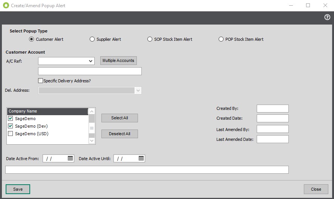
Task: Choose POP Stock Item Alert type
Action: [221, 39]
